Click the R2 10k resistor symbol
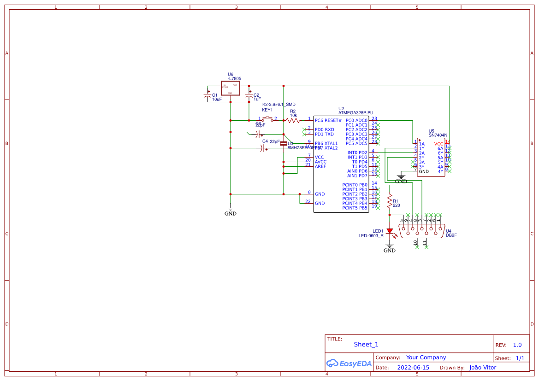The height and width of the screenshot is (381, 539). [x=292, y=120]
